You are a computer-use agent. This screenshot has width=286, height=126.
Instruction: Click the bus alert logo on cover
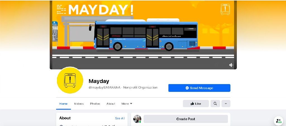tap(225, 9)
